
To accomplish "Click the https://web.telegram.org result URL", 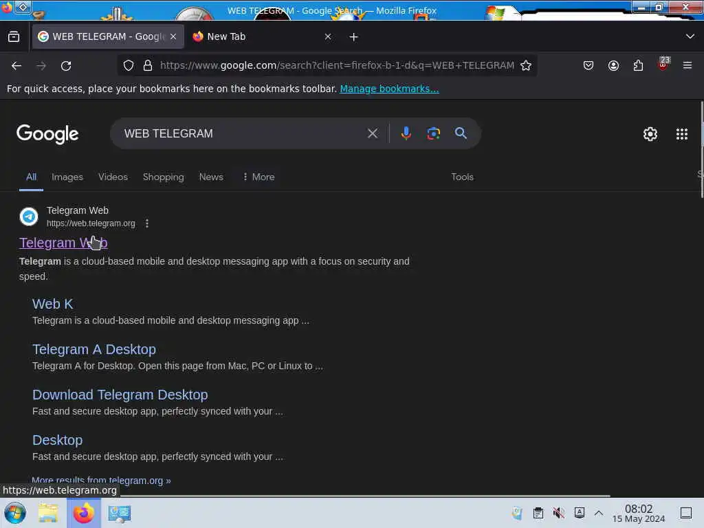I will pyautogui.click(x=91, y=223).
